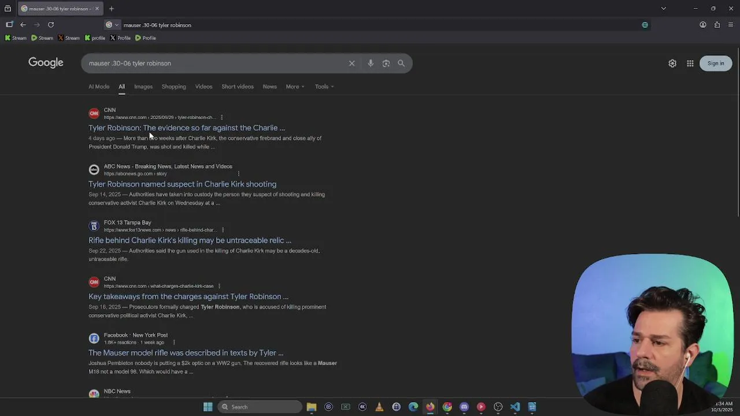
Task: Go back with the browser back arrow
Action: click(23, 25)
